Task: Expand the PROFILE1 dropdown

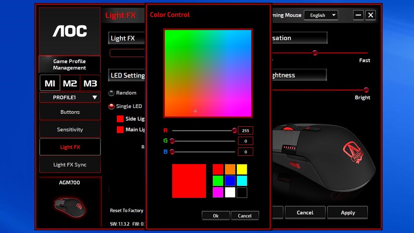Action: 70,97
